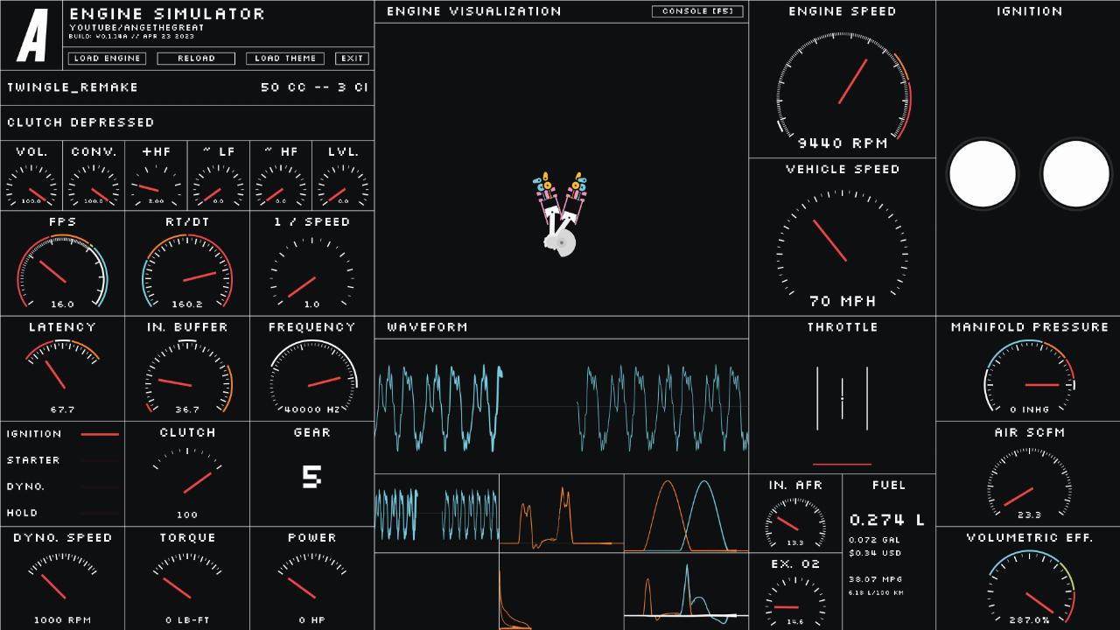
Task: Enable the Dyno. indicator
Action: tap(99, 486)
